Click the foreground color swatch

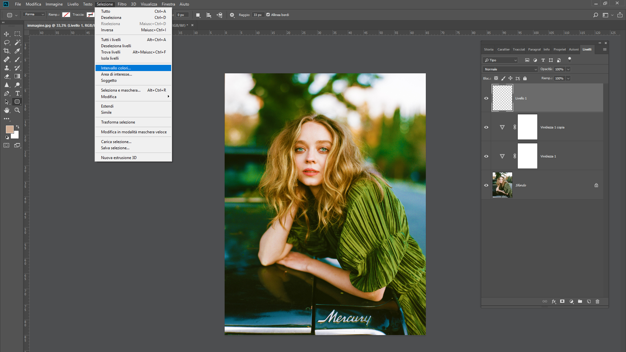[x=9, y=129]
